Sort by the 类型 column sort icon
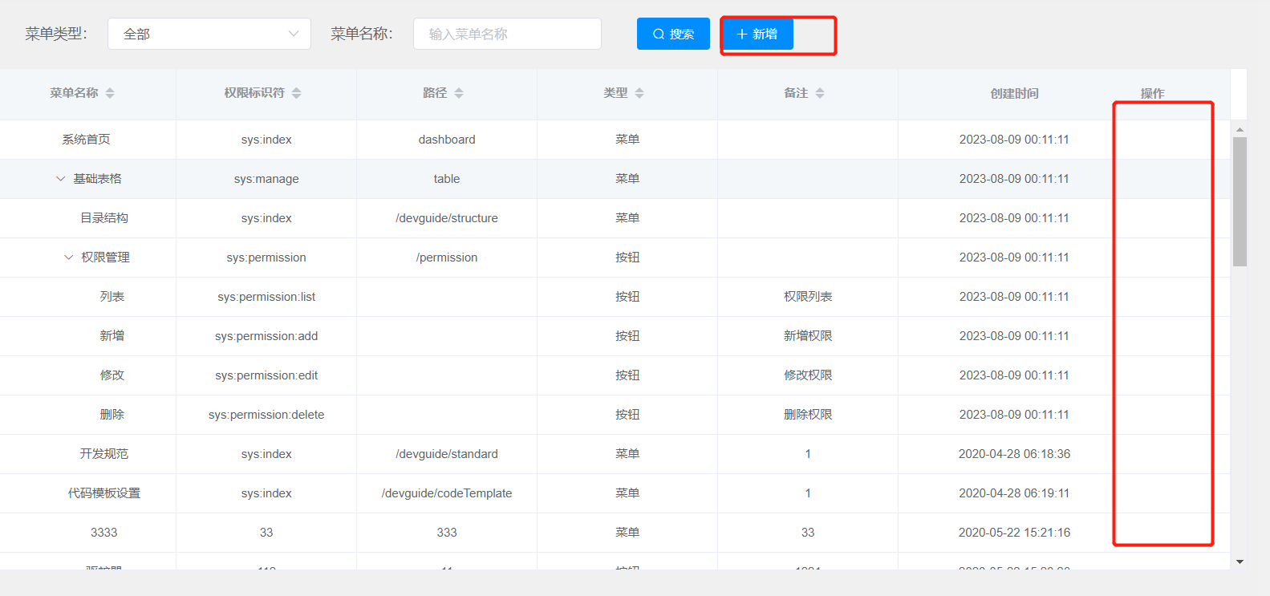The image size is (1270, 596). tap(639, 93)
